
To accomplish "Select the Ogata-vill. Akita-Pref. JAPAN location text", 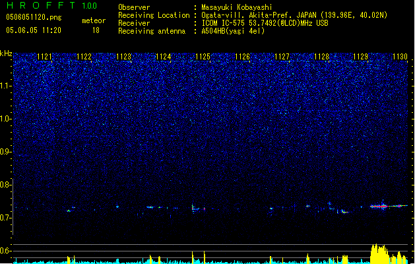I will [294, 15].
